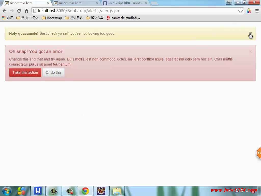261x196 pixels.
Task: Open the 解决方案 bookmarks folder
Action: click(94, 18)
